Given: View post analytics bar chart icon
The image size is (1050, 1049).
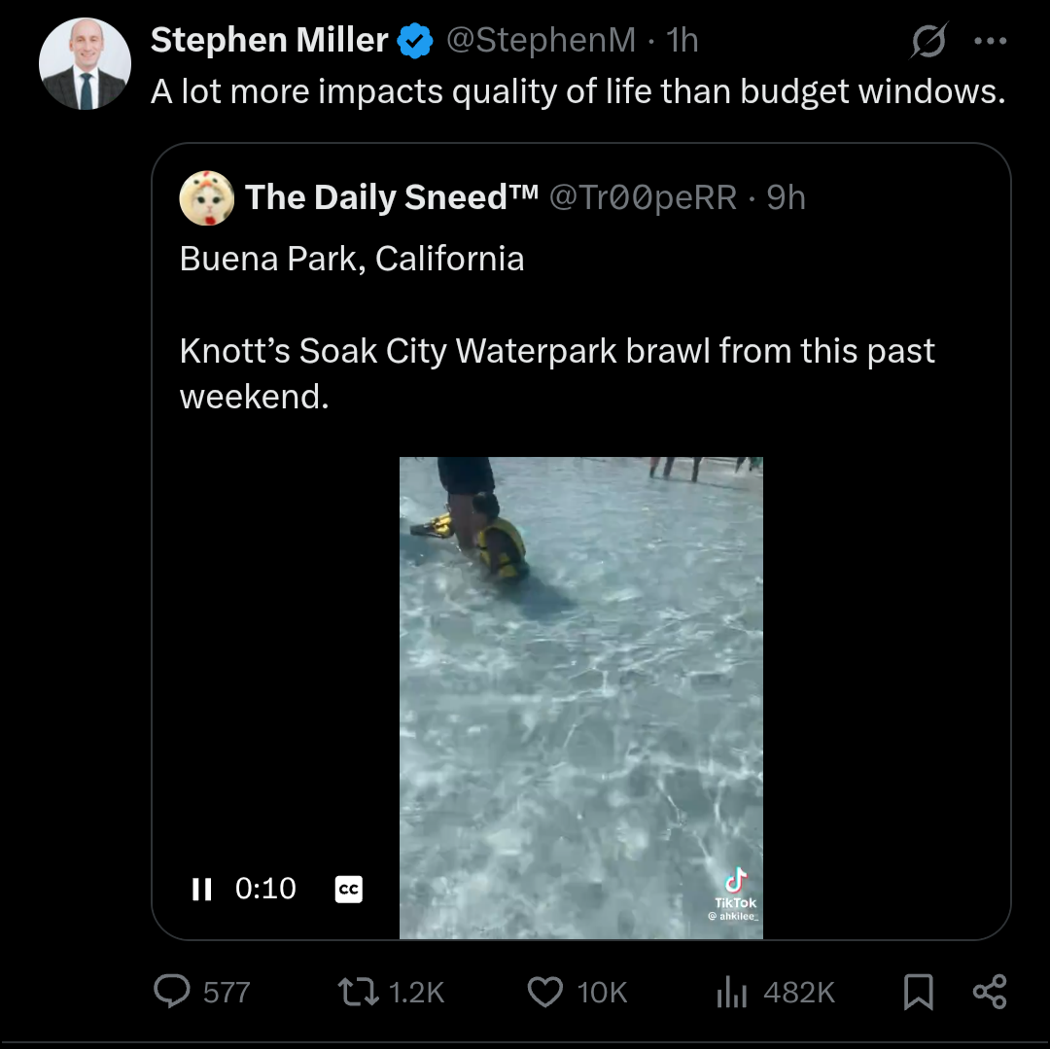Looking at the screenshot, I should click(x=731, y=992).
